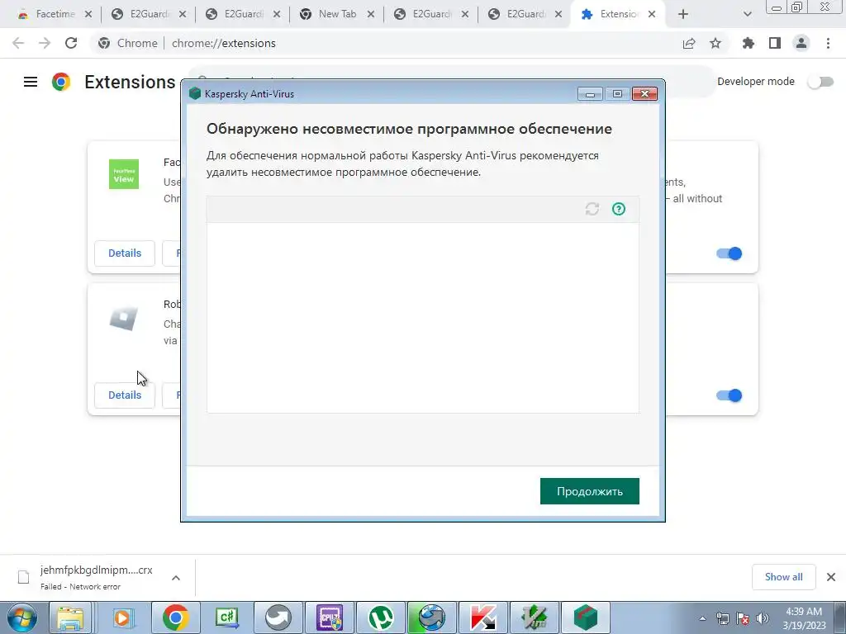Viewport: 846px width, 634px height.
Task: Expand options for the failed crx download
Action: pos(176,578)
